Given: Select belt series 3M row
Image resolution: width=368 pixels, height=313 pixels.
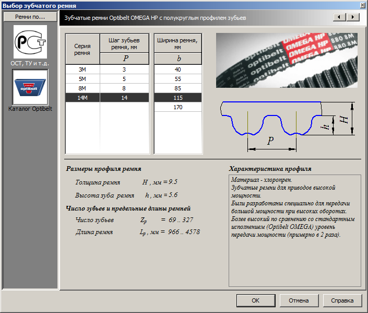Looking at the screenshot, I should [x=82, y=69].
